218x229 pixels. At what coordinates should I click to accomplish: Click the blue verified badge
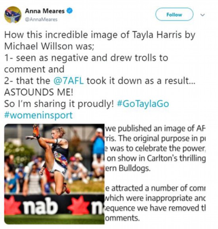[x=69, y=11]
